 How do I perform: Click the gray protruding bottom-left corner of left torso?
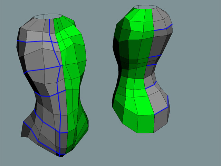[26, 130]
